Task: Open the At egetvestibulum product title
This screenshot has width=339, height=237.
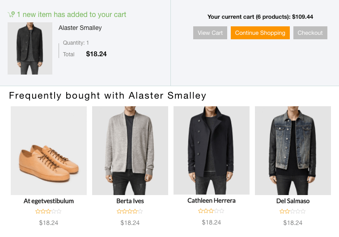Action: click(x=49, y=201)
